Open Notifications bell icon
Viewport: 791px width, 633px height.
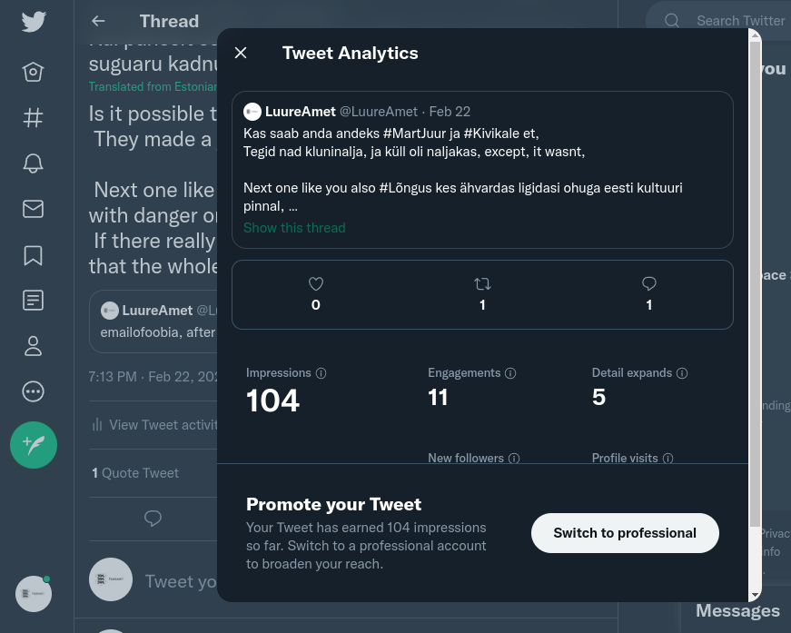[34, 163]
